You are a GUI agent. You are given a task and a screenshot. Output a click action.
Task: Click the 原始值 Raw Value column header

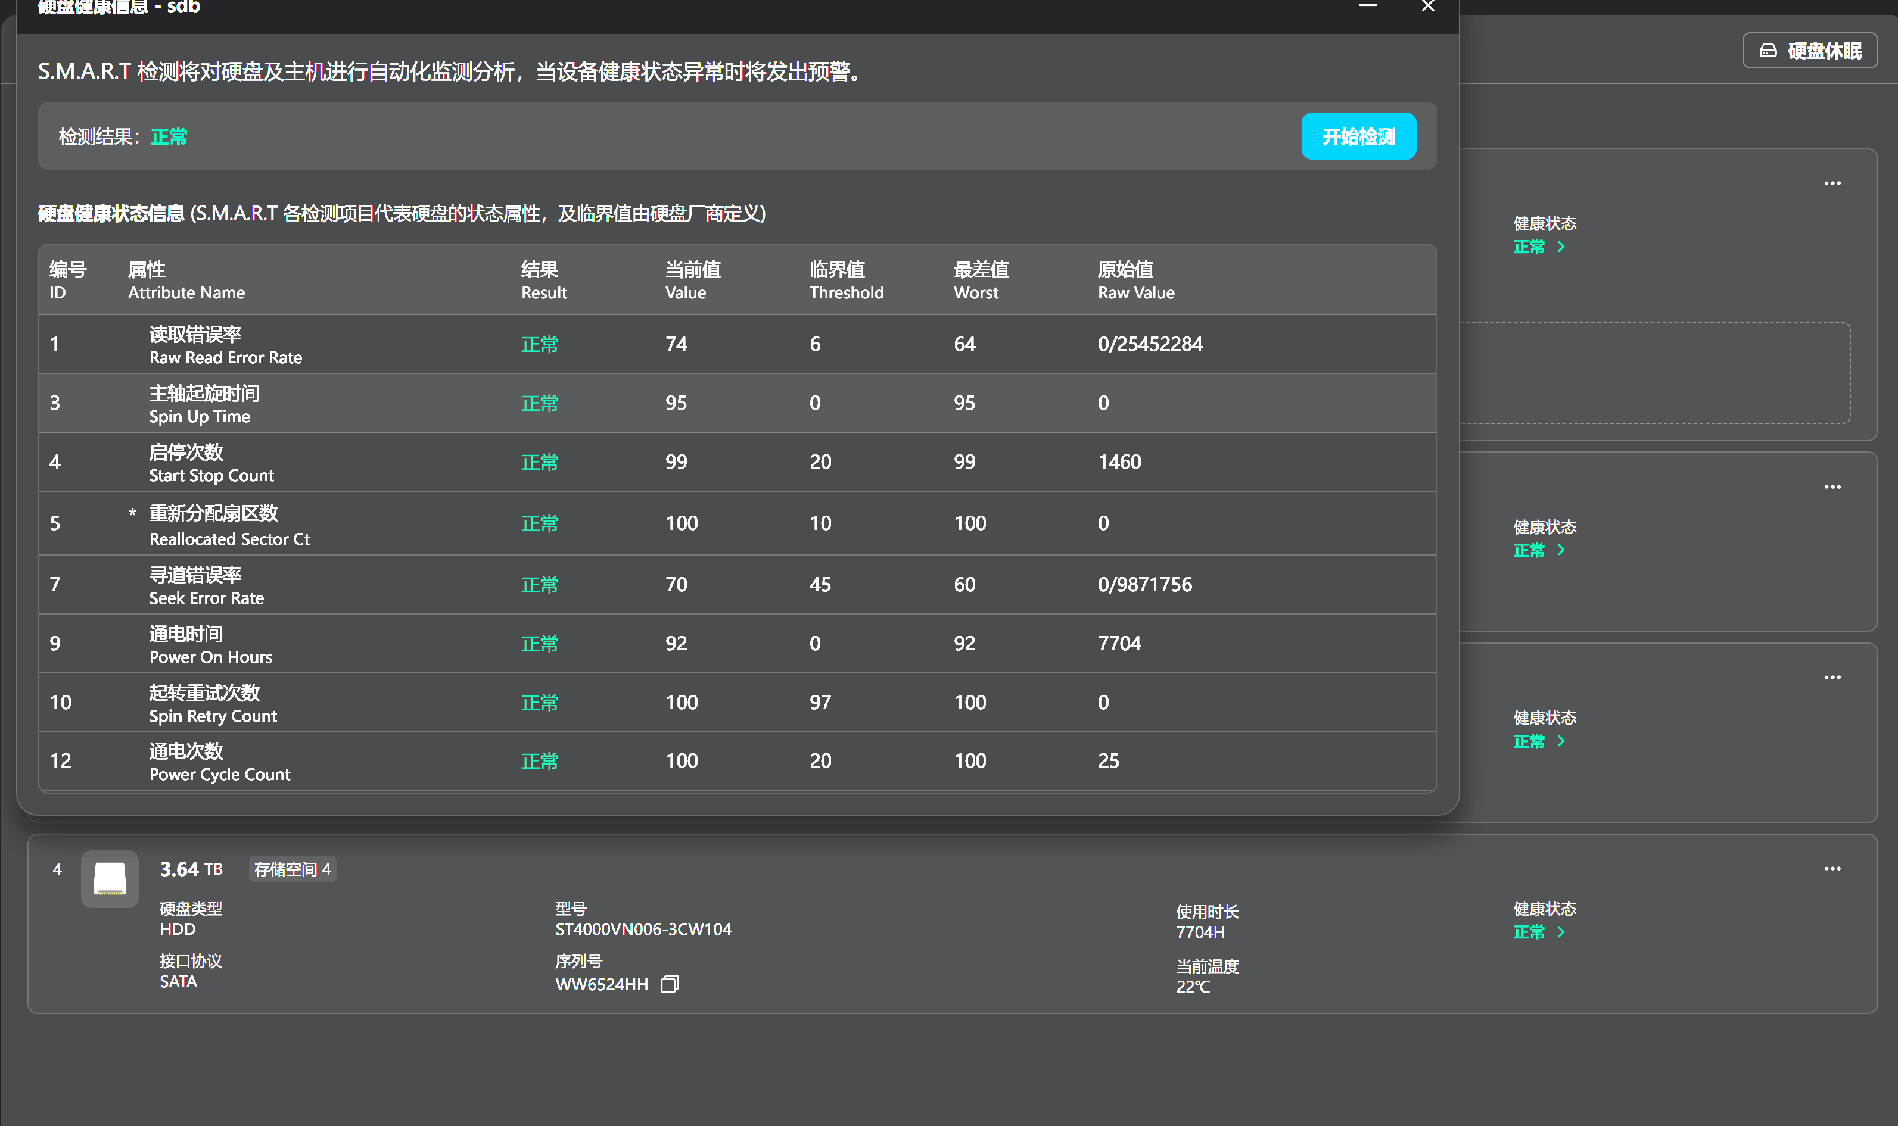tap(1135, 280)
